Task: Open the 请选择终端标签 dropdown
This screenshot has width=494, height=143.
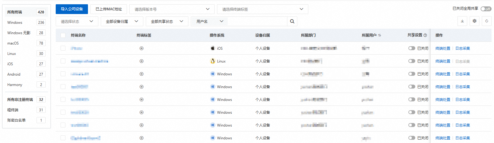Action: click(263, 9)
